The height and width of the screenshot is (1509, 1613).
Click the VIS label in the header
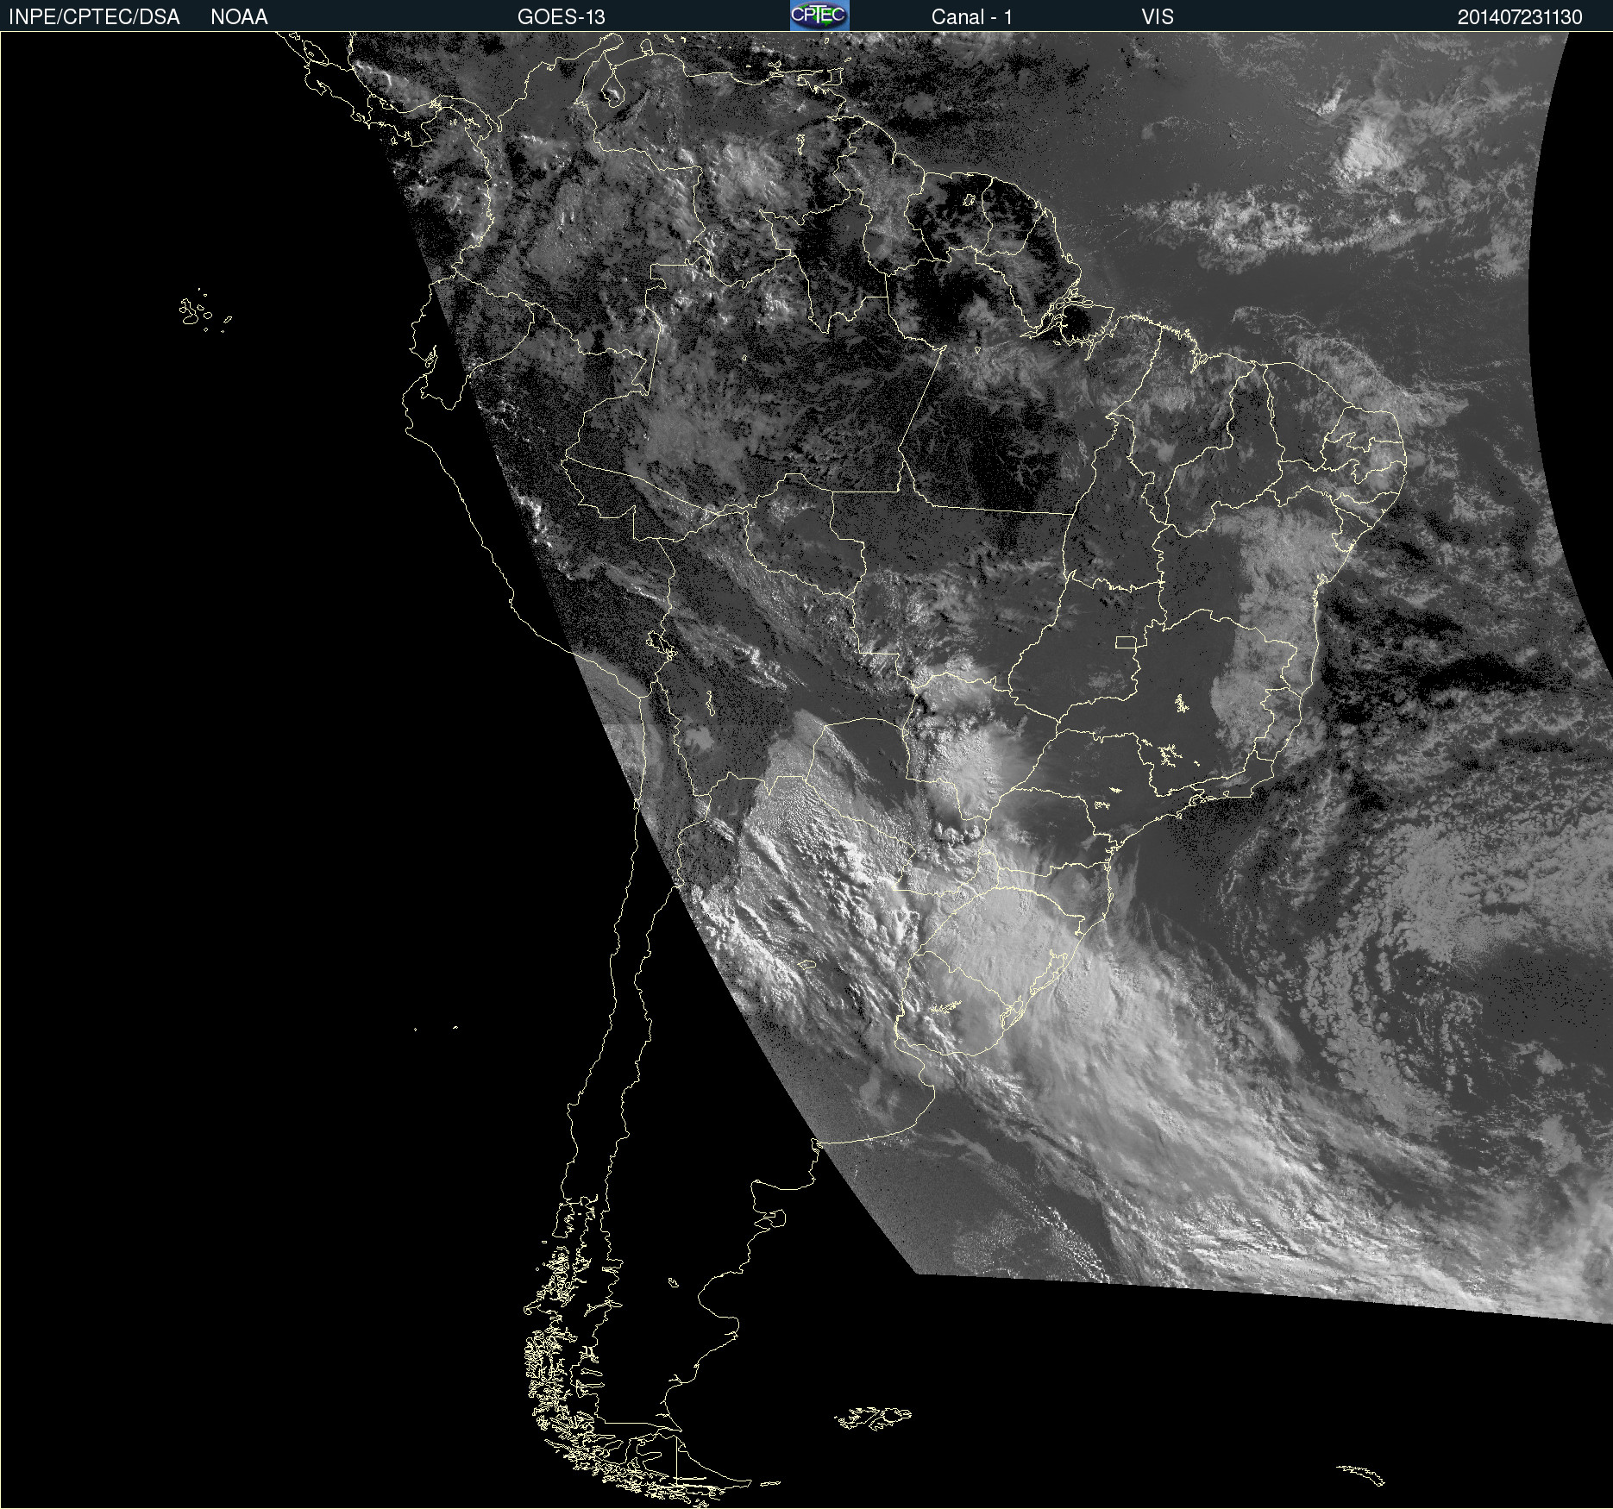(x=1158, y=17)
